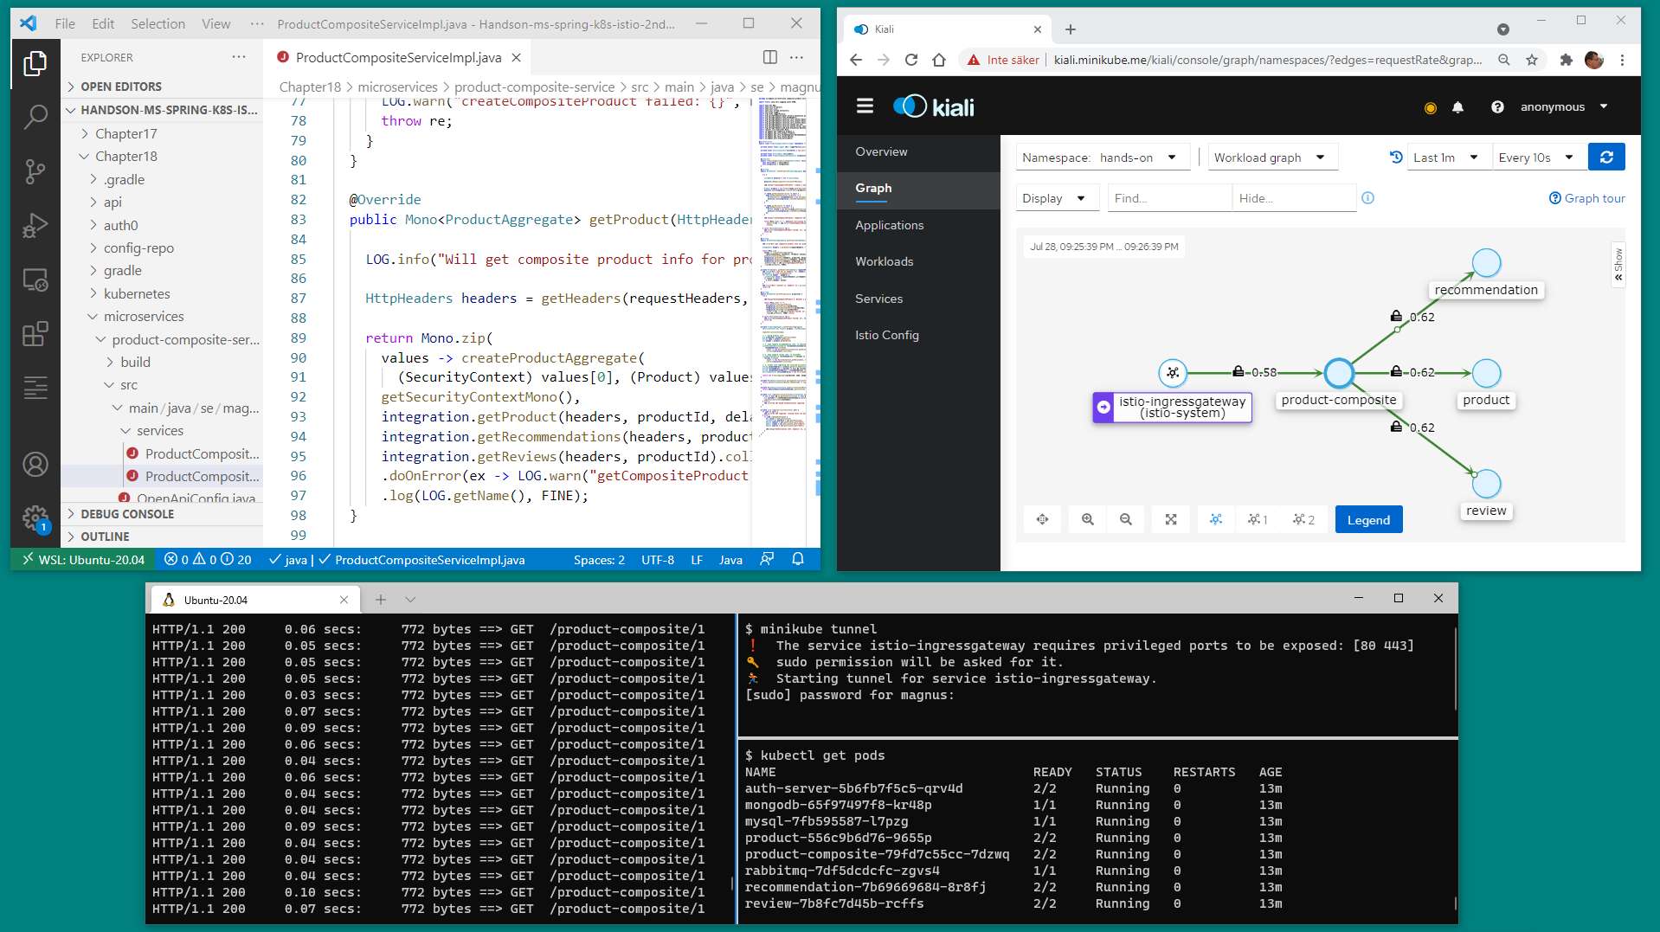Click Kiali Legend button
Screen dimensions: 1660x932
point(1368,519)
